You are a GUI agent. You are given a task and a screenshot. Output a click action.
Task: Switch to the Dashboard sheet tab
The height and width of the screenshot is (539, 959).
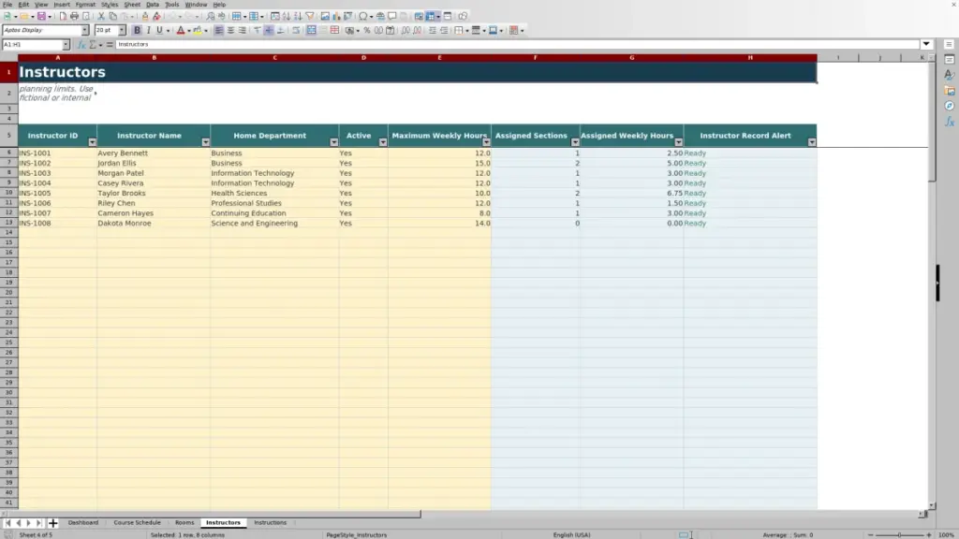pos(83,522)
